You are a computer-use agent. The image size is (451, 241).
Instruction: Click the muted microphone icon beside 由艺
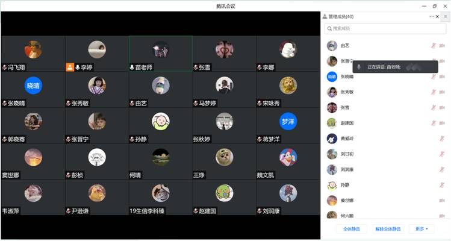433,46
